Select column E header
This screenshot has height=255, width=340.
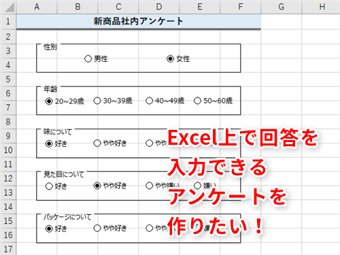click(200, 7)
